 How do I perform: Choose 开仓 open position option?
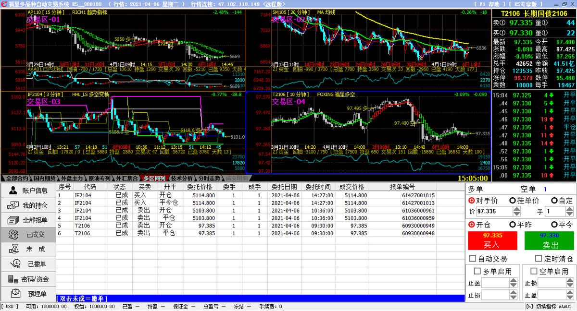pos(479,224)
